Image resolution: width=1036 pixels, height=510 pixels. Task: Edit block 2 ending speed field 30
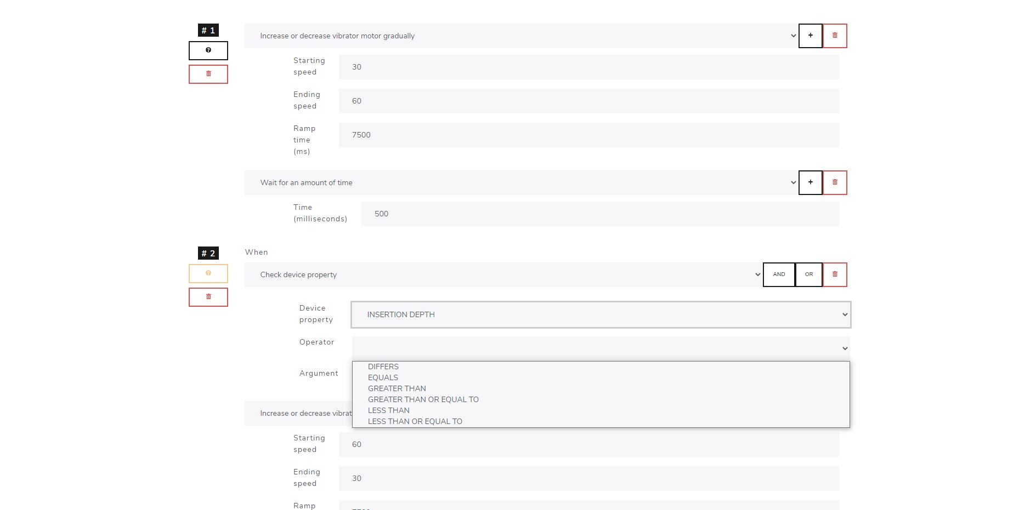tap(588, 478)
